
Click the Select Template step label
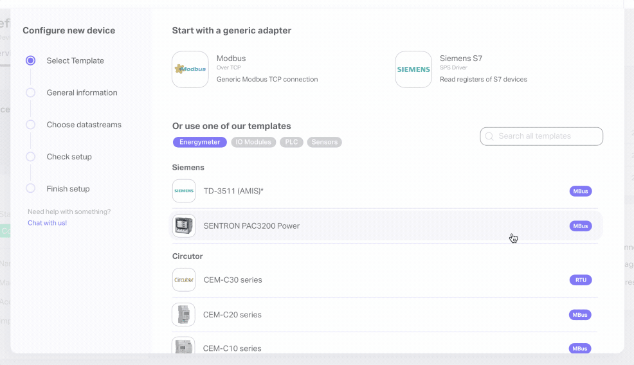(x=75, y=60)
